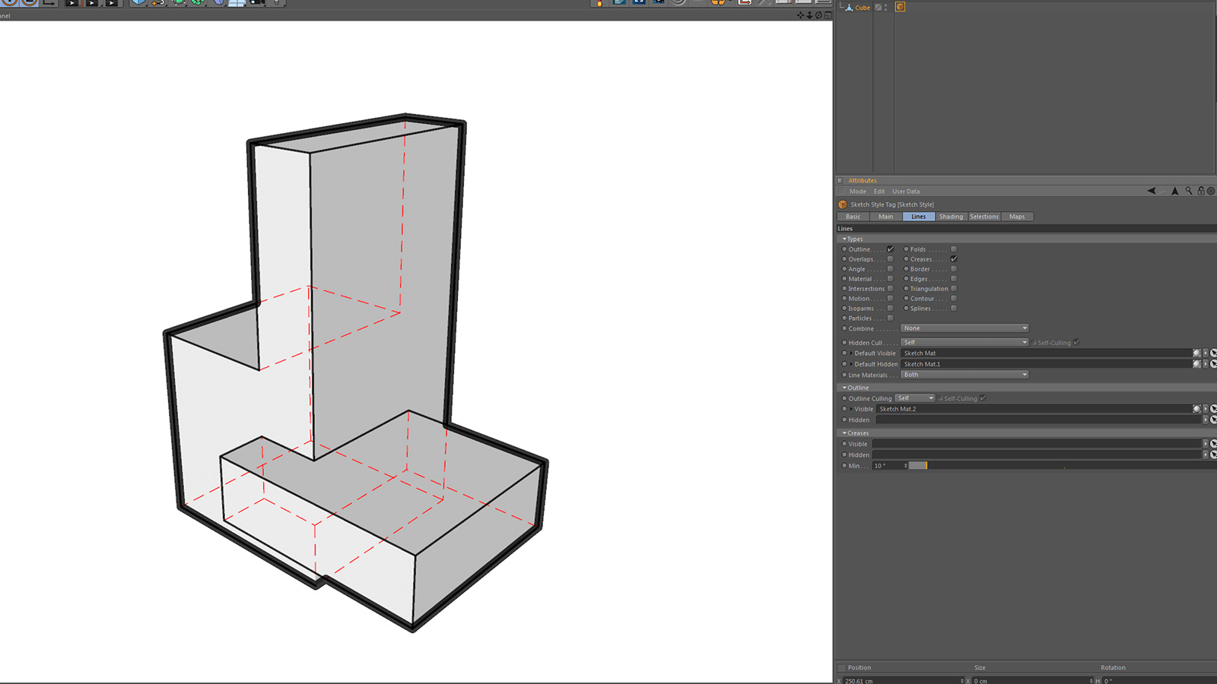
Task: Open Outline Hidden link arrow menu
Action: click(1206, 420)
